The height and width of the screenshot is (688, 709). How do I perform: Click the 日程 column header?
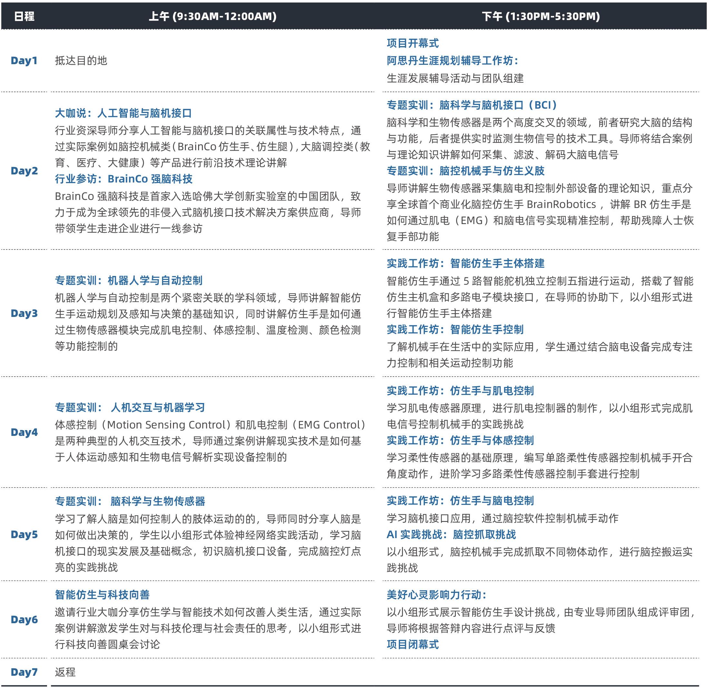(24, 16)
